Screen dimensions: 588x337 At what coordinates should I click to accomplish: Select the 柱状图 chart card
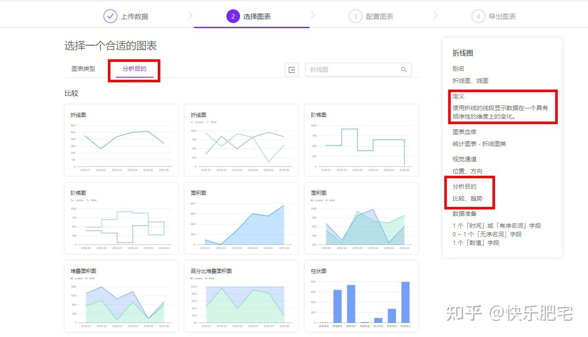pos(362,296)
